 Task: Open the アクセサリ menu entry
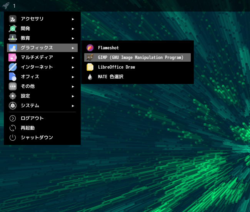(42, 19)
